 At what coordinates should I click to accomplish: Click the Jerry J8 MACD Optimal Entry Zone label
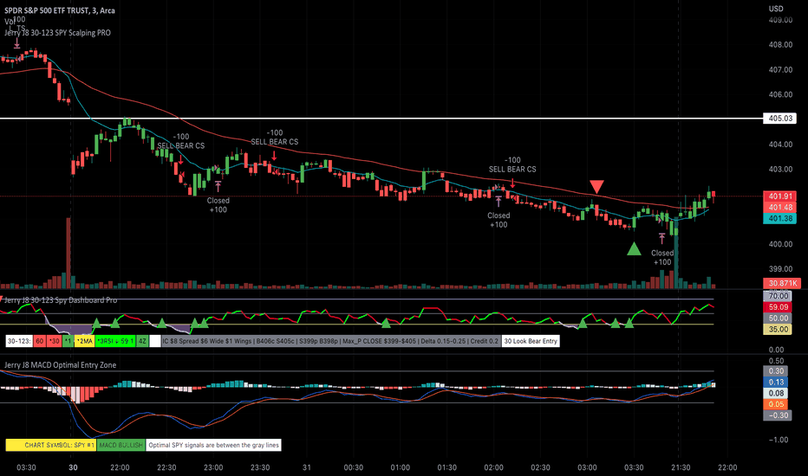tap(61, 365)
